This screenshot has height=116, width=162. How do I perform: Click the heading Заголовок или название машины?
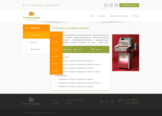(x=71, y=28)
